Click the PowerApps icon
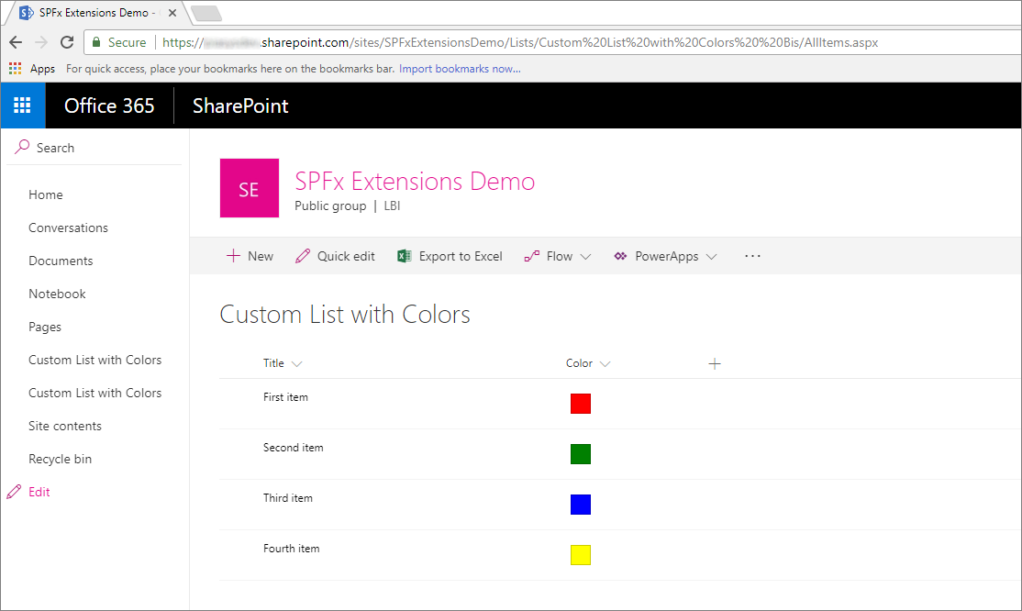 point(619,256)
